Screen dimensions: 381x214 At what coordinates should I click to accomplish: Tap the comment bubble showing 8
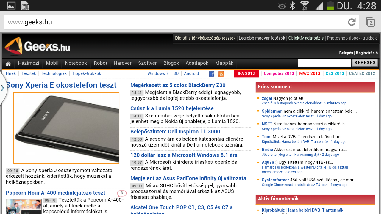click(x=121, y=193)
